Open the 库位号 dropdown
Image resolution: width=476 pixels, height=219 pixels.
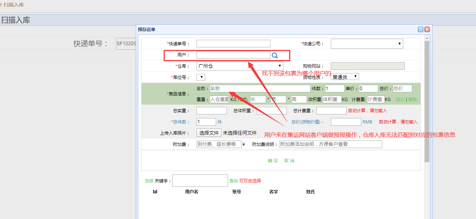[x=201, y=77]
